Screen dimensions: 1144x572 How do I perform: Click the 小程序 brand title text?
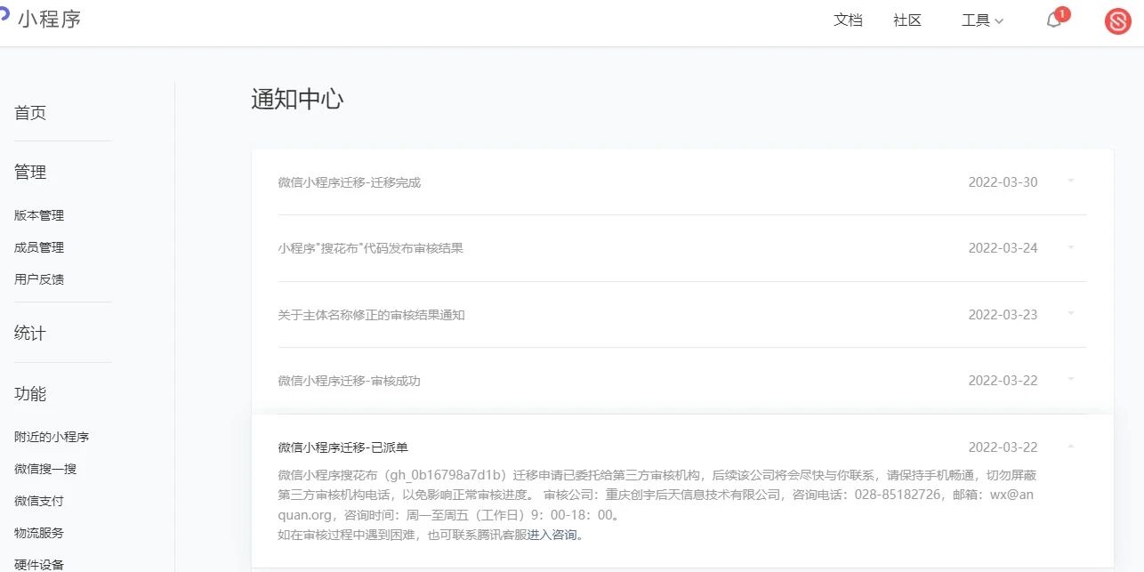click(49, 18)
